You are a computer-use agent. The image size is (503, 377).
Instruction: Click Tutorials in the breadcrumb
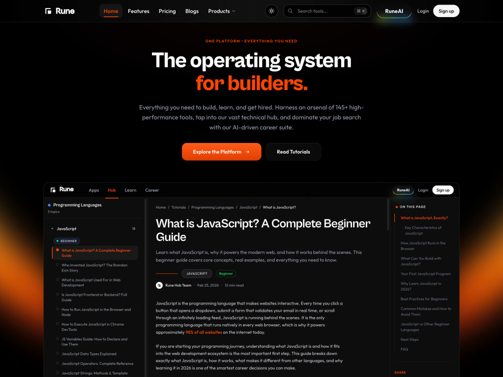[x=179, y=208]
